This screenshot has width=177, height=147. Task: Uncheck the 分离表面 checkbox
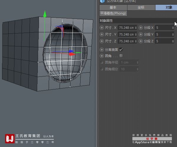point(121,49)
